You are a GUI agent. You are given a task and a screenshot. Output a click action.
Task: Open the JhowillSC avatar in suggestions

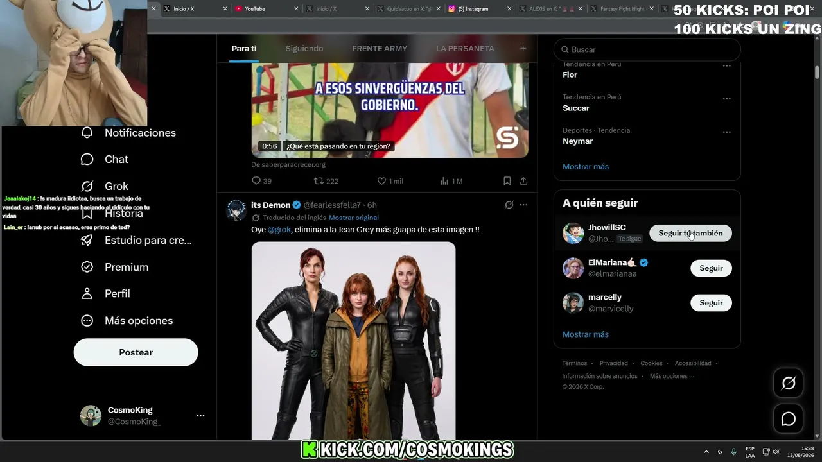573,233
